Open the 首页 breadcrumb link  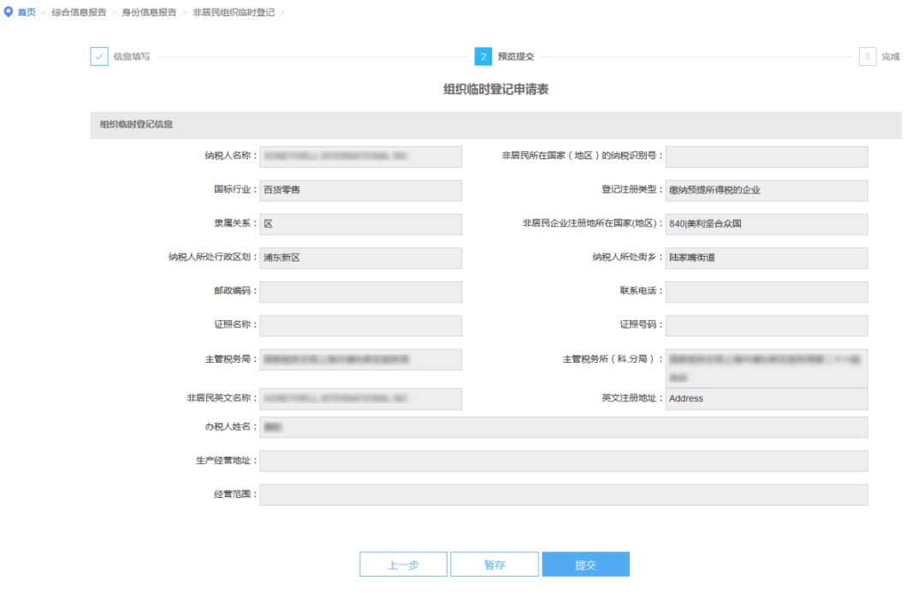coord(27,13)
